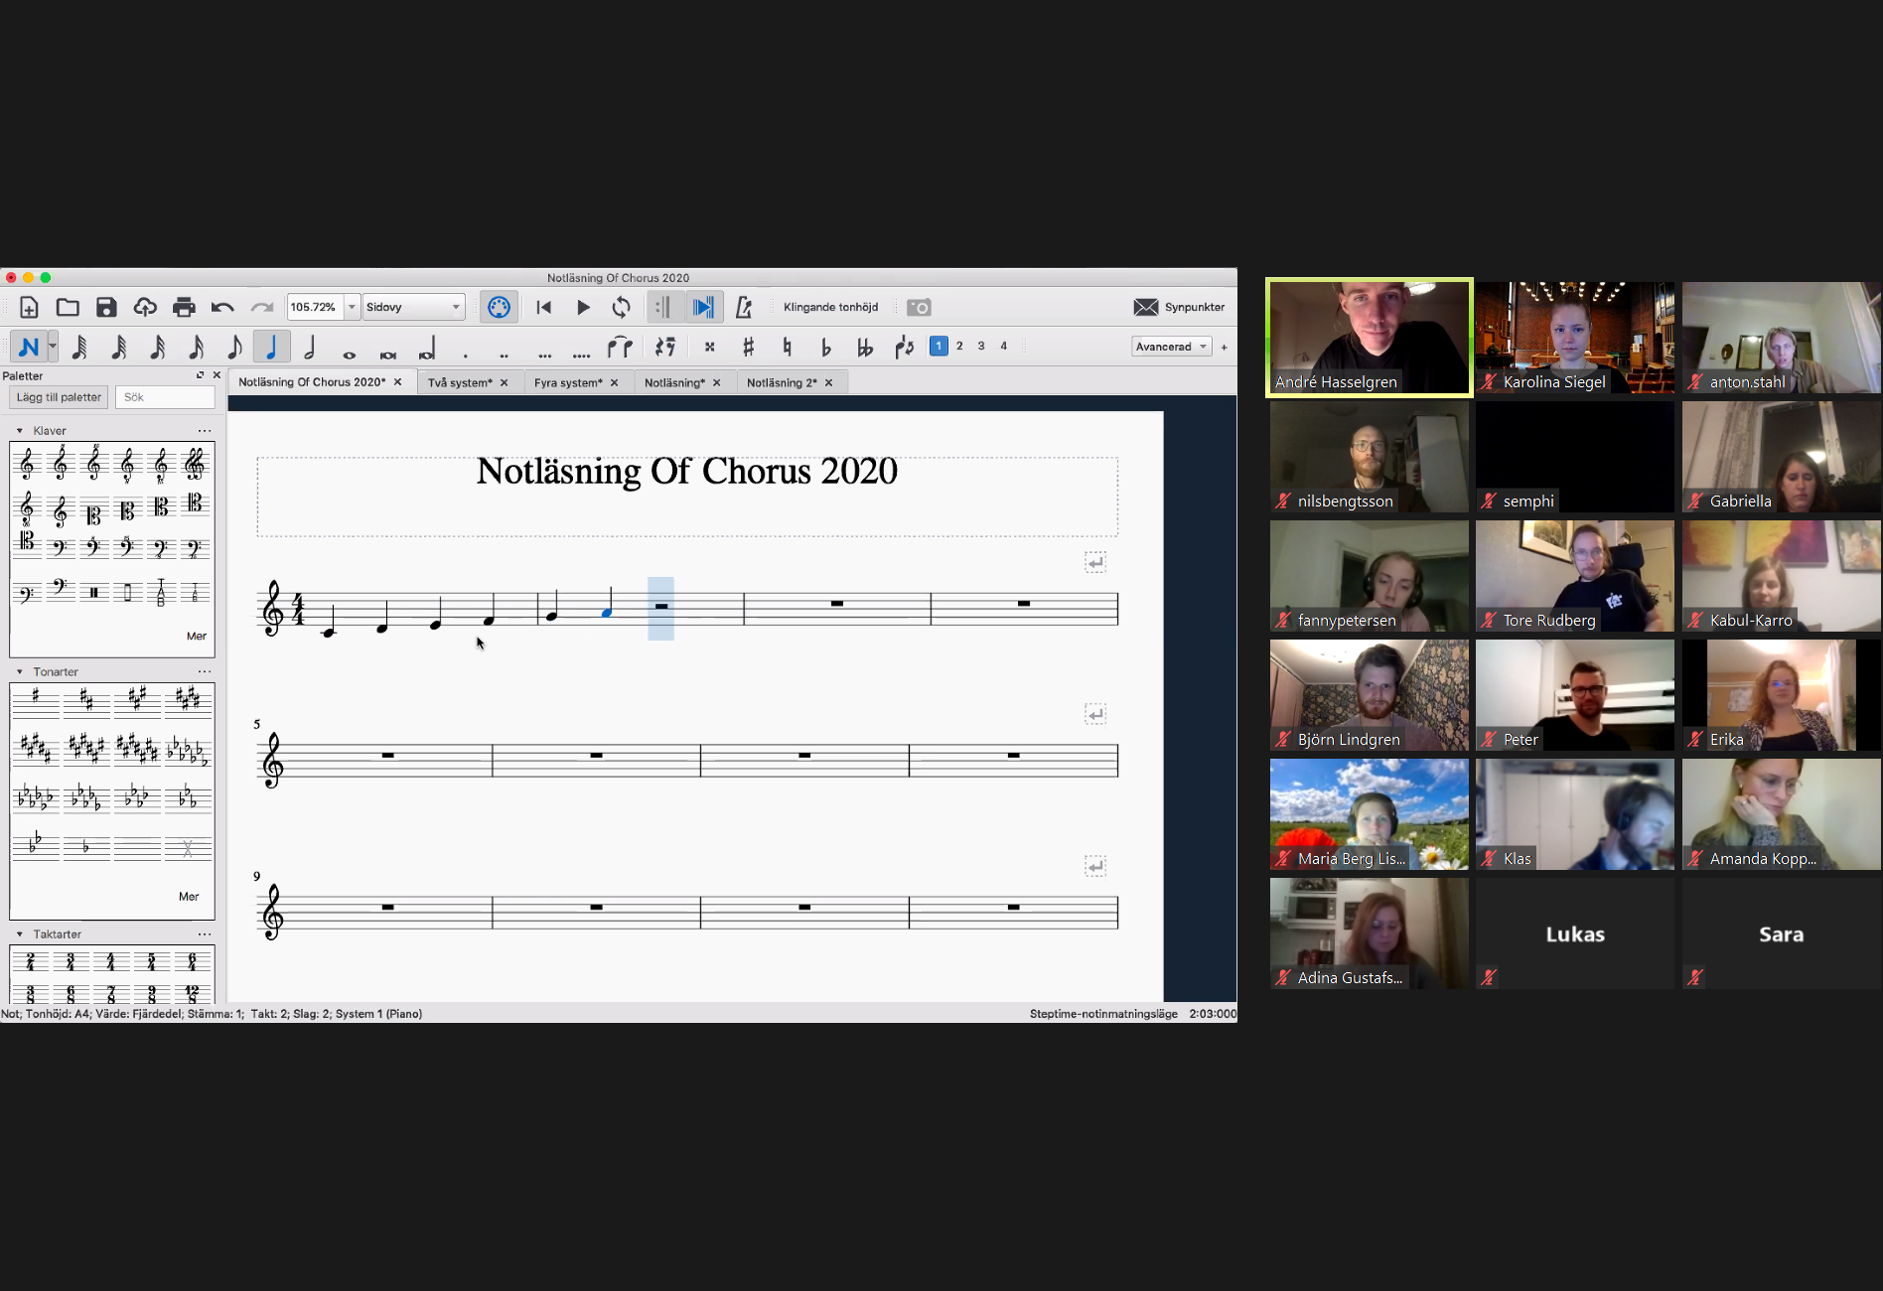Image resolution: width=1883 pixels, height=1291 pixels.
Task: Click the image capture camera icon
Action: 919,308
